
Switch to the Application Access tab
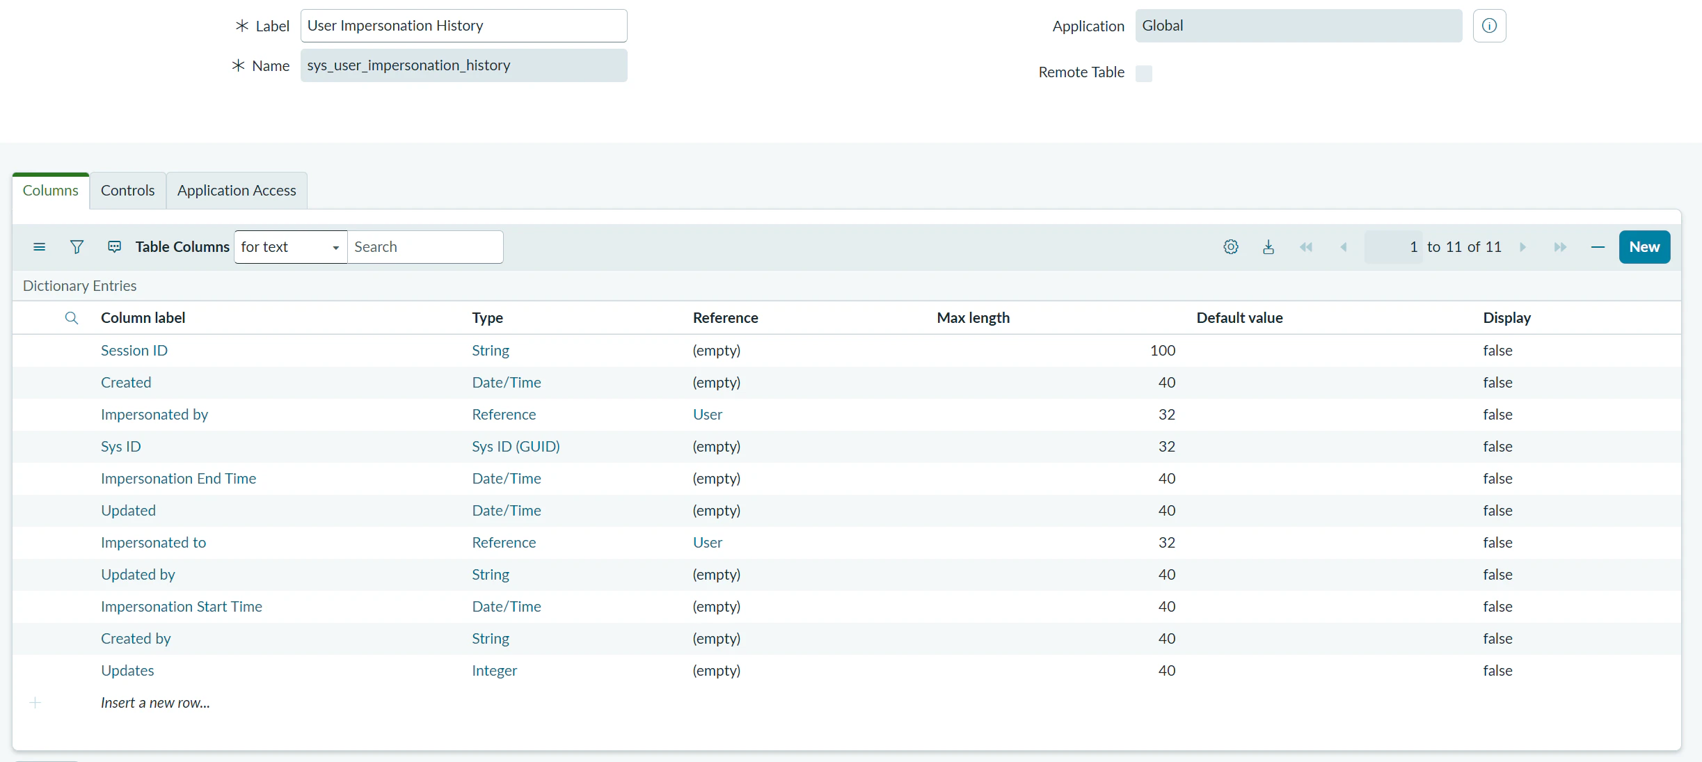point(237,191)
